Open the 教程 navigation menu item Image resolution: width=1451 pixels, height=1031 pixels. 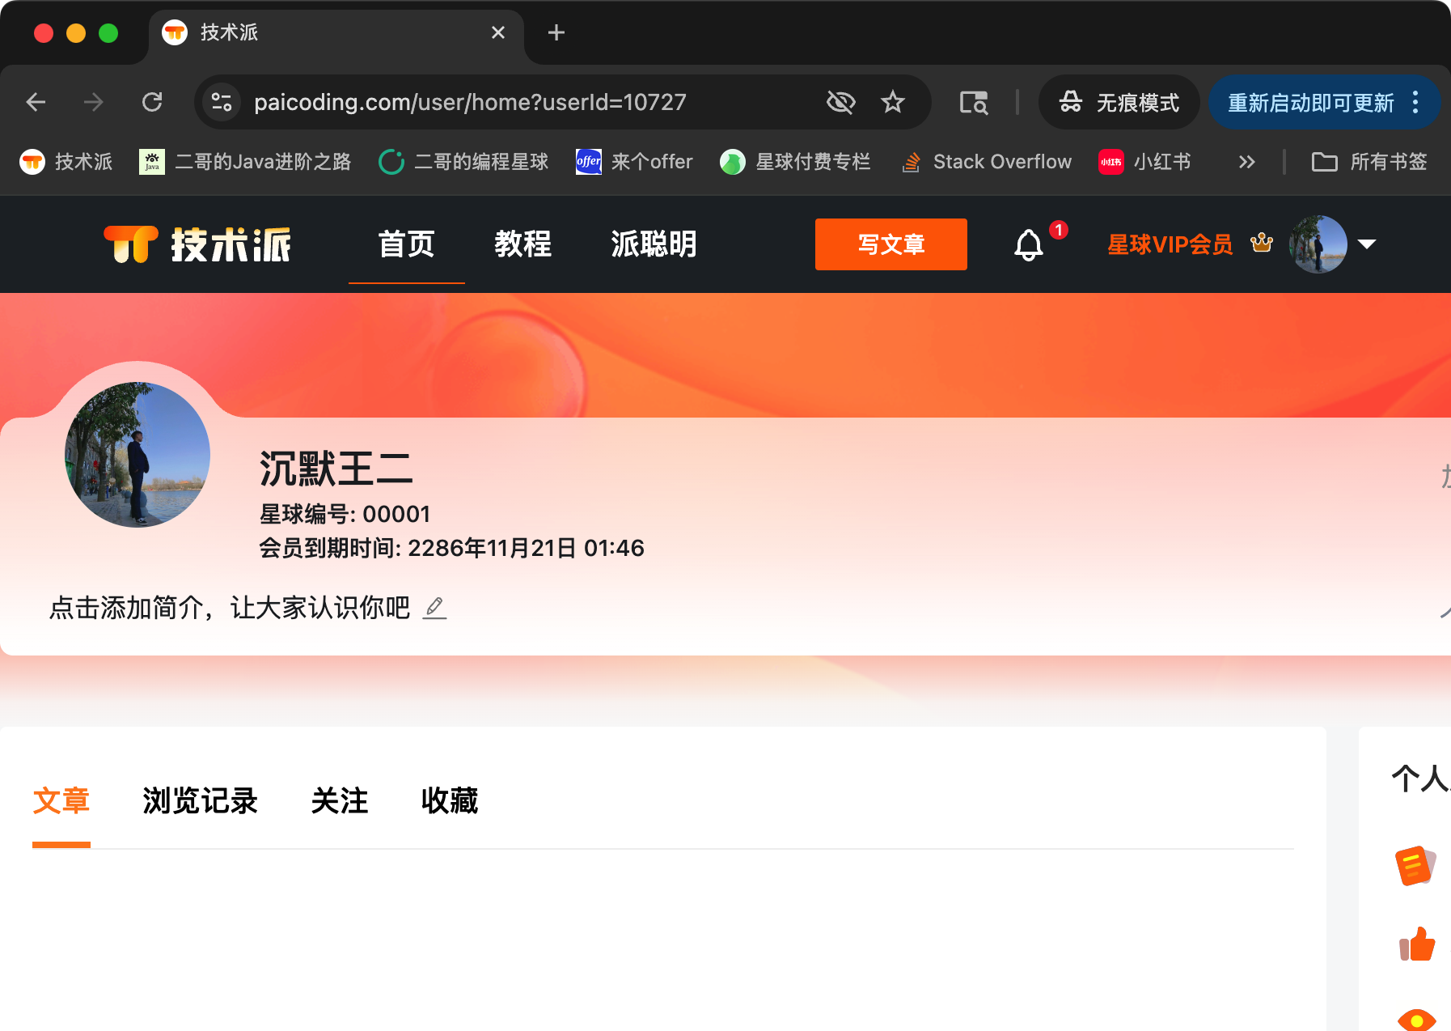click(x=522, y=244)
